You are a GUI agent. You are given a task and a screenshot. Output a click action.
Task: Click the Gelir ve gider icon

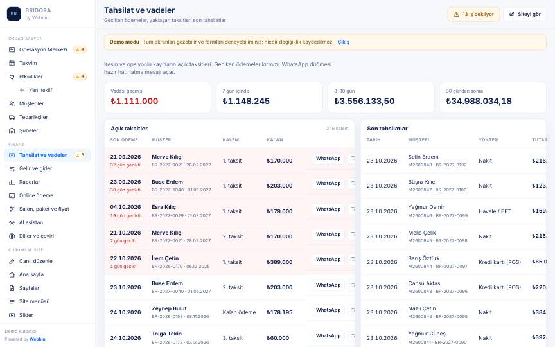pos(12,168)
